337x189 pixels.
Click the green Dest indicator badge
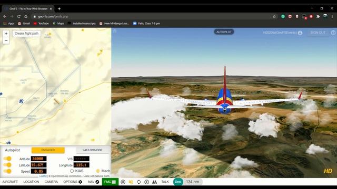click(x=178, y=182)
